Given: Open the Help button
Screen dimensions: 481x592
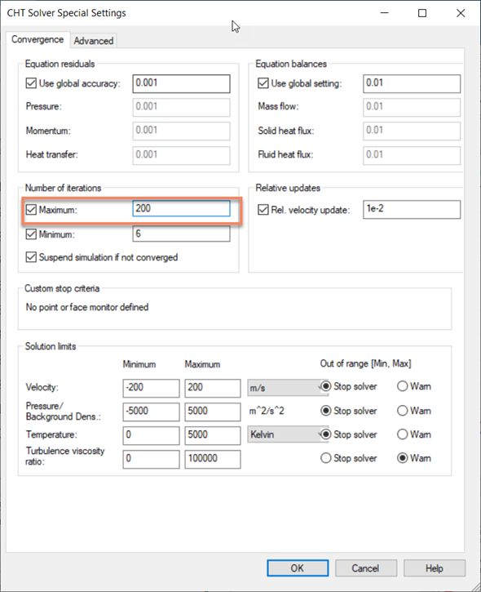Looking at the screenshot, I should coord(435,568).
